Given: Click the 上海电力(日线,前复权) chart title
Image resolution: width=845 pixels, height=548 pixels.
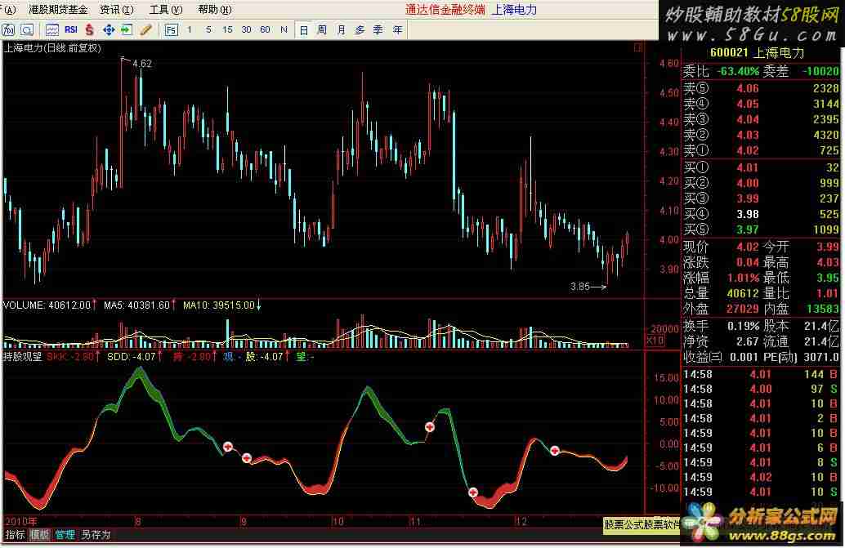Looking at the screenshot, I should point(52,48).
